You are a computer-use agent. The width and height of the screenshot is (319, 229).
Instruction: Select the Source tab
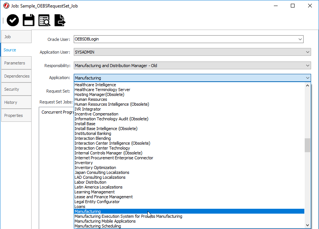(16, 50)
